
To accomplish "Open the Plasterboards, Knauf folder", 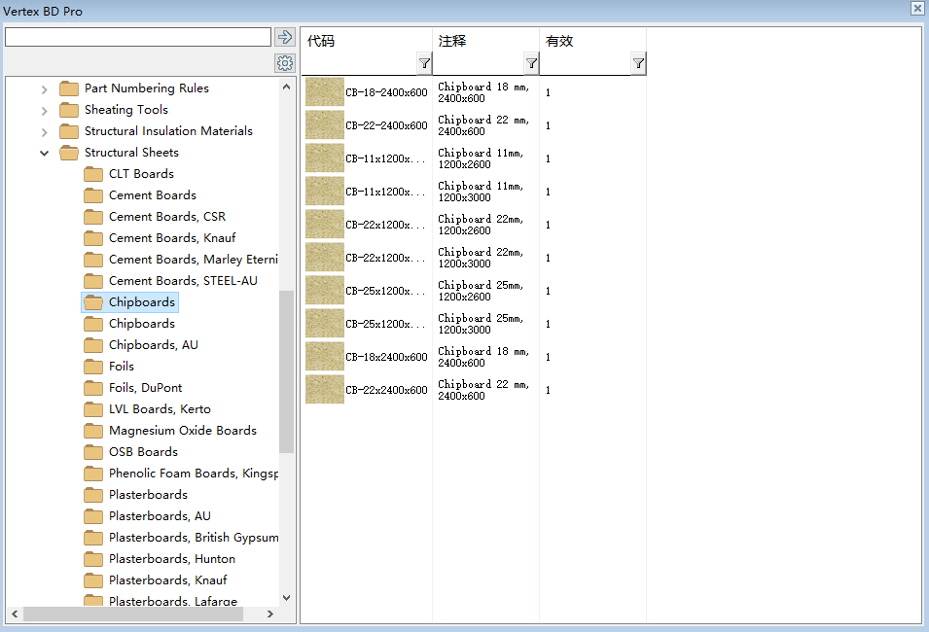I will point(167,579).
